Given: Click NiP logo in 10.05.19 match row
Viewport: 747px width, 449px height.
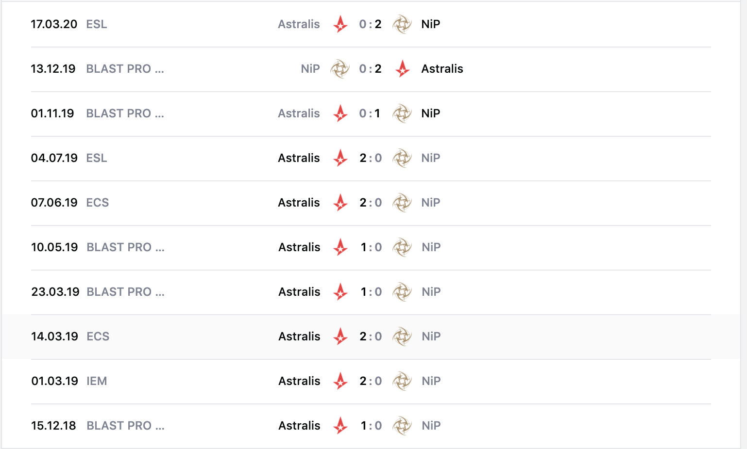Looking at the screenshot, I should (402, 247).
